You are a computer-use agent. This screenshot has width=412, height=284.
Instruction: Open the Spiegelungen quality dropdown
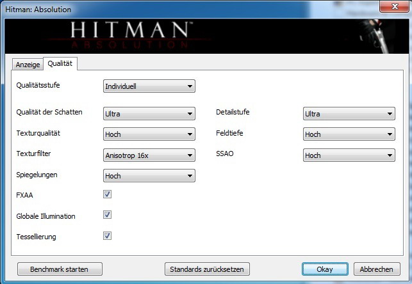pos(149,176)
